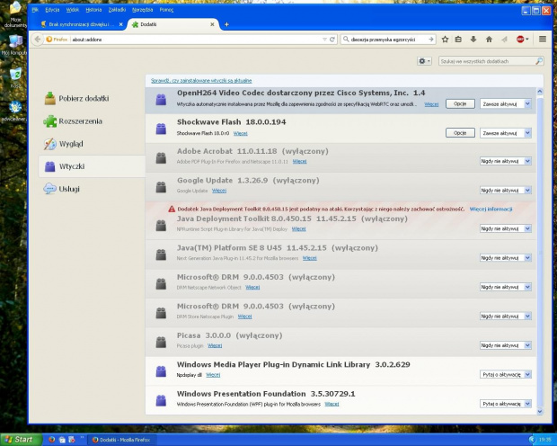
Task: Open Mój komputer desktop icon
Action: tap(14, 46)
